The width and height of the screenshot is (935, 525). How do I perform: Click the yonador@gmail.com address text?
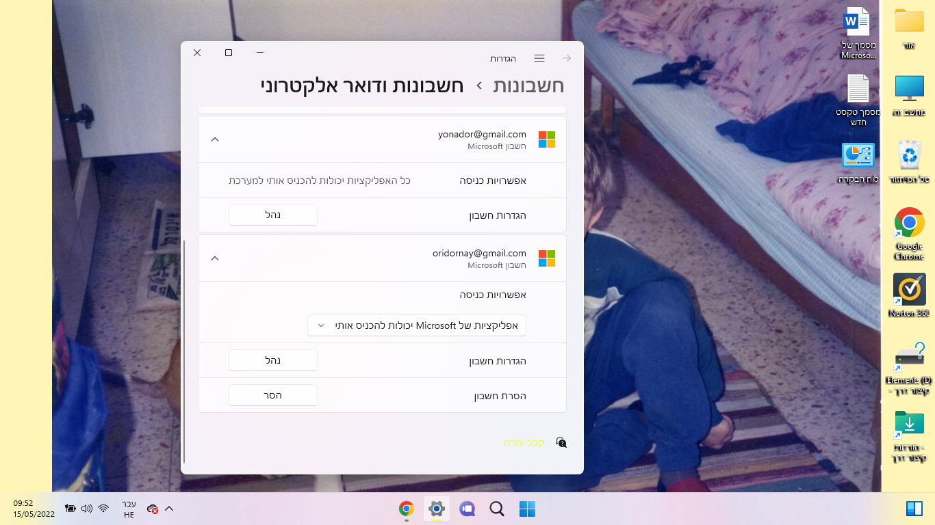[x=482, y=134]
